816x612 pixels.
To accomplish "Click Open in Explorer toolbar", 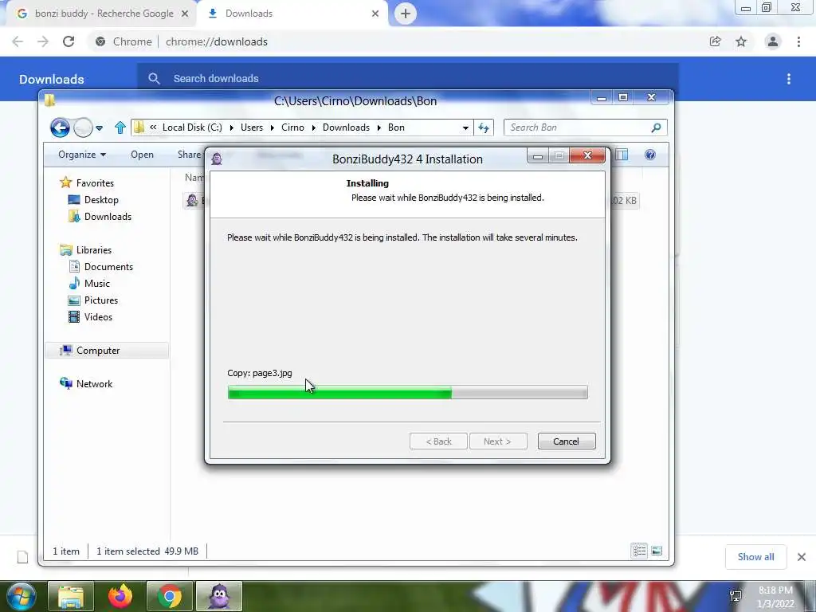I will pos(142,155).
